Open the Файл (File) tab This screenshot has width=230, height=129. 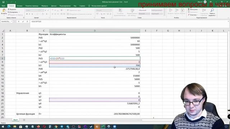point(3,6)
